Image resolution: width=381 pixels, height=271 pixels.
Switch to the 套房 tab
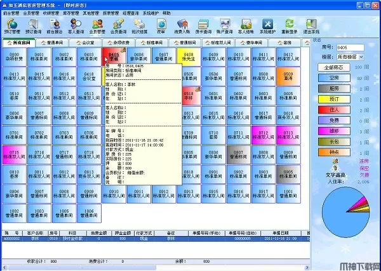pos(284,43)
